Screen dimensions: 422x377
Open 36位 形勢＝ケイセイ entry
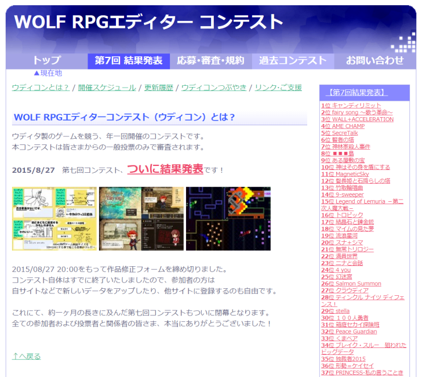pos(347,365)
